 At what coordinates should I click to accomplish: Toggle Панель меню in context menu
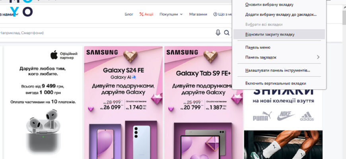(x=258, y=47)
